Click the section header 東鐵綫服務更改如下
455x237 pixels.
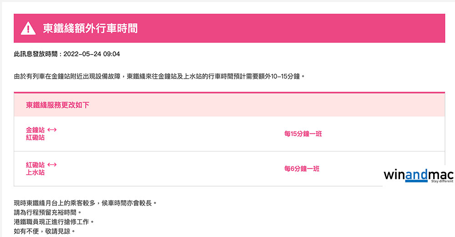(x=58, y=105)
